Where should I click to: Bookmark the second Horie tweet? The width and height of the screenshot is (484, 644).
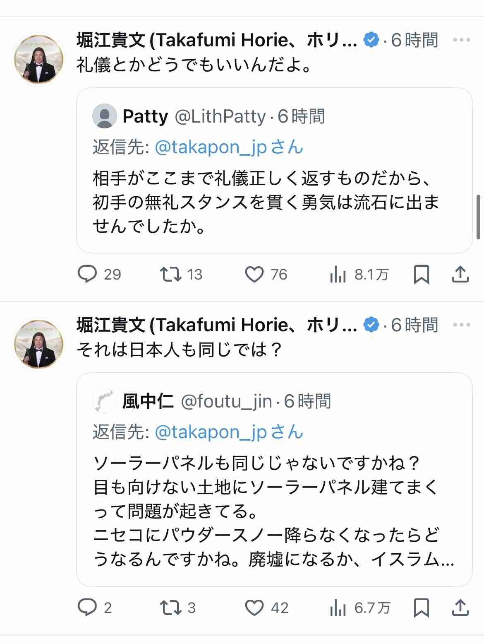(x=421, y=608)
